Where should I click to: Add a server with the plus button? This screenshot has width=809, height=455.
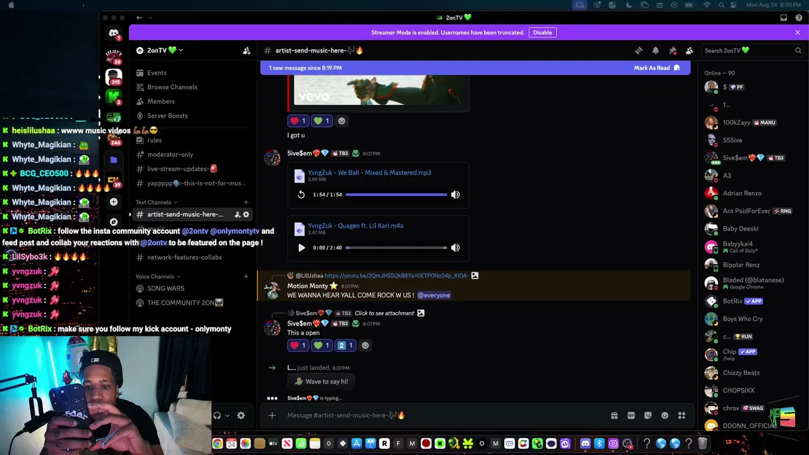(114, 202)
